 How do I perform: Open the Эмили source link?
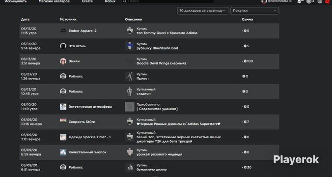pos(74,61)
